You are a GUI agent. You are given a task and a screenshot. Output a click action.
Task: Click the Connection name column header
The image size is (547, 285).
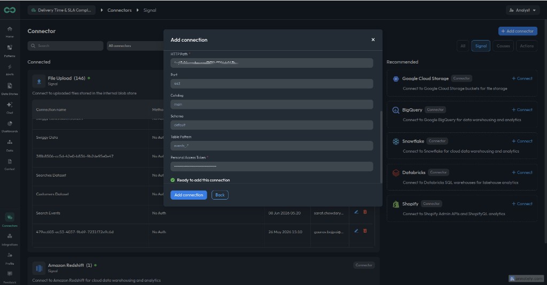click(x=51, y=109)
